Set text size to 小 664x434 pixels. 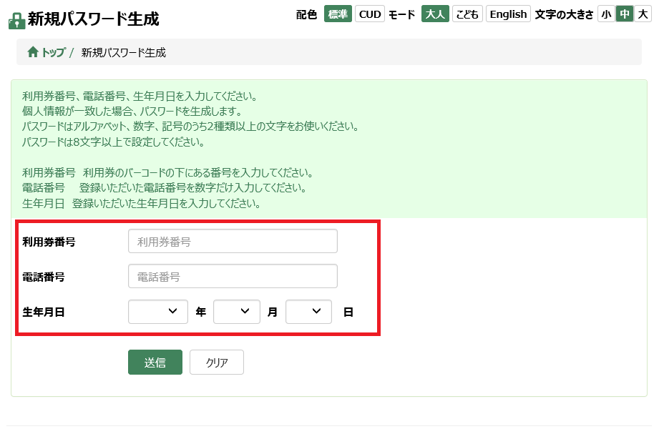point(606,14)
